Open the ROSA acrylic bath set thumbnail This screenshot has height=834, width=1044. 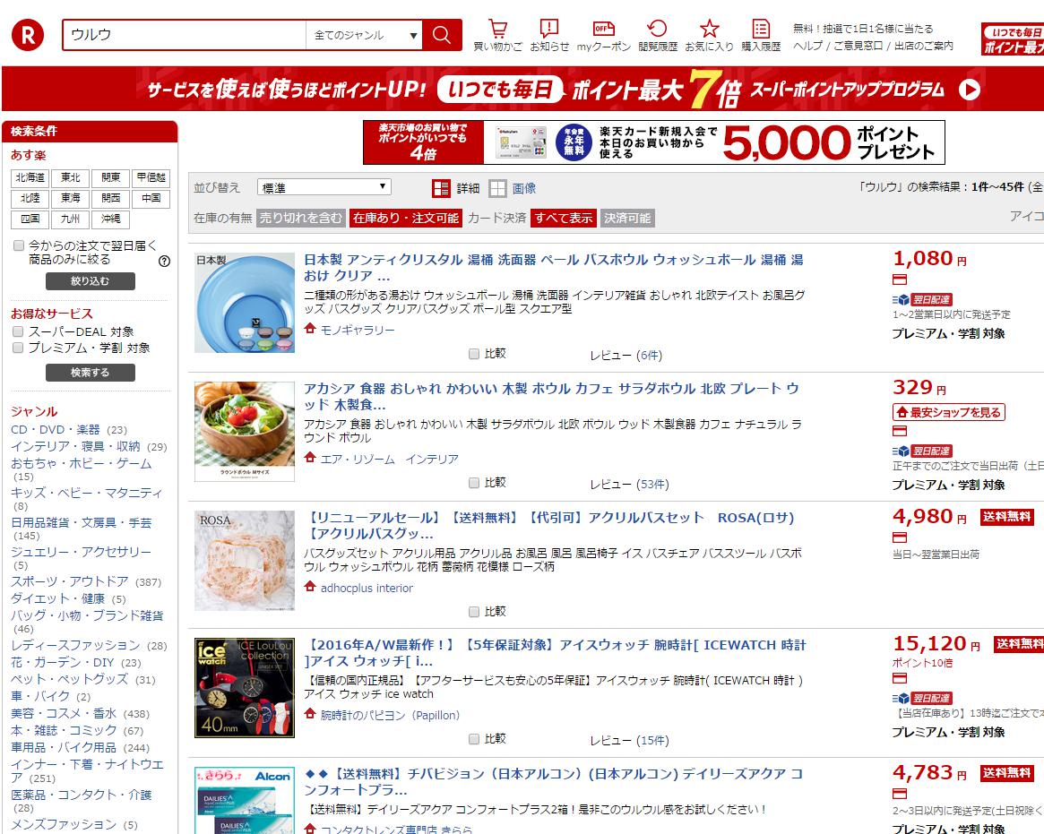click(245, 561)
